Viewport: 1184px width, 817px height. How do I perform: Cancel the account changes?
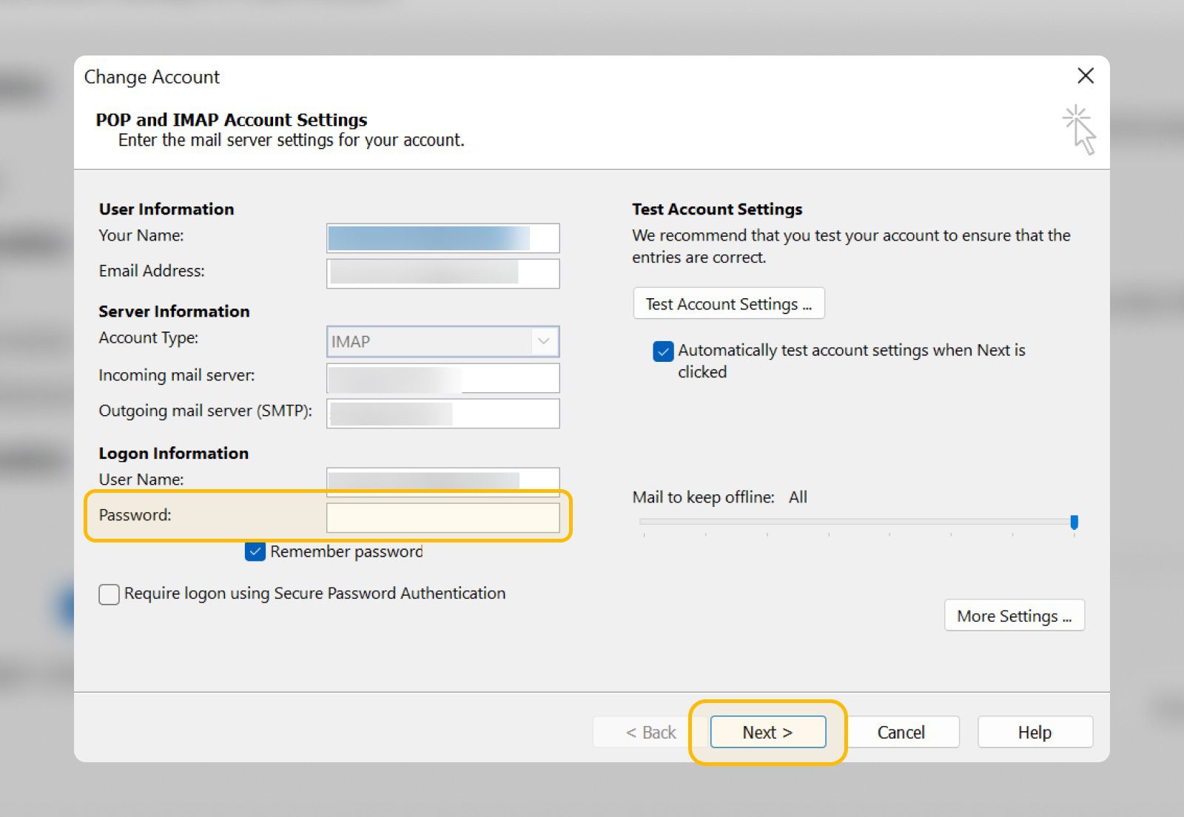[x=901, y=732]
